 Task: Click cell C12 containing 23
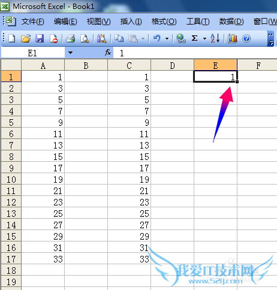pyautogui.click(x=130, y=202)
